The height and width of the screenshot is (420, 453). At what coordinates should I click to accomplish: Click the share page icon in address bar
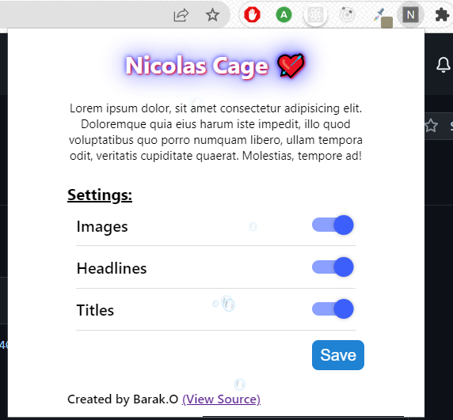click(x=181, y=15)
